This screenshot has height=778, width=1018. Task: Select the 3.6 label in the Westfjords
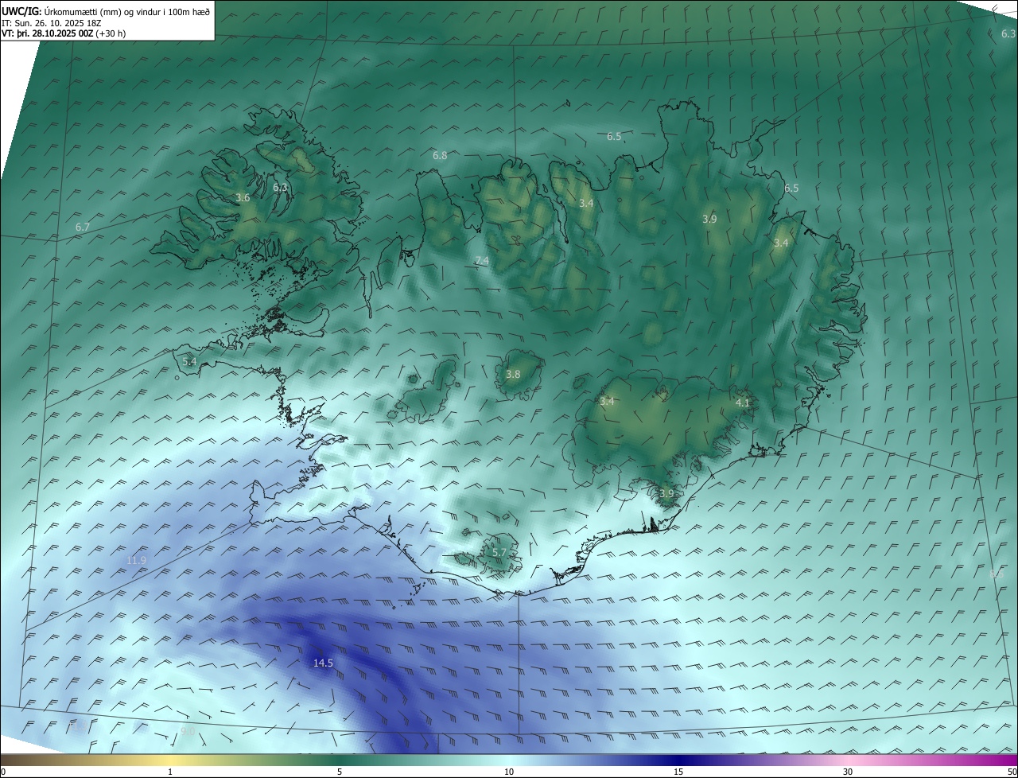pos(243,197)
